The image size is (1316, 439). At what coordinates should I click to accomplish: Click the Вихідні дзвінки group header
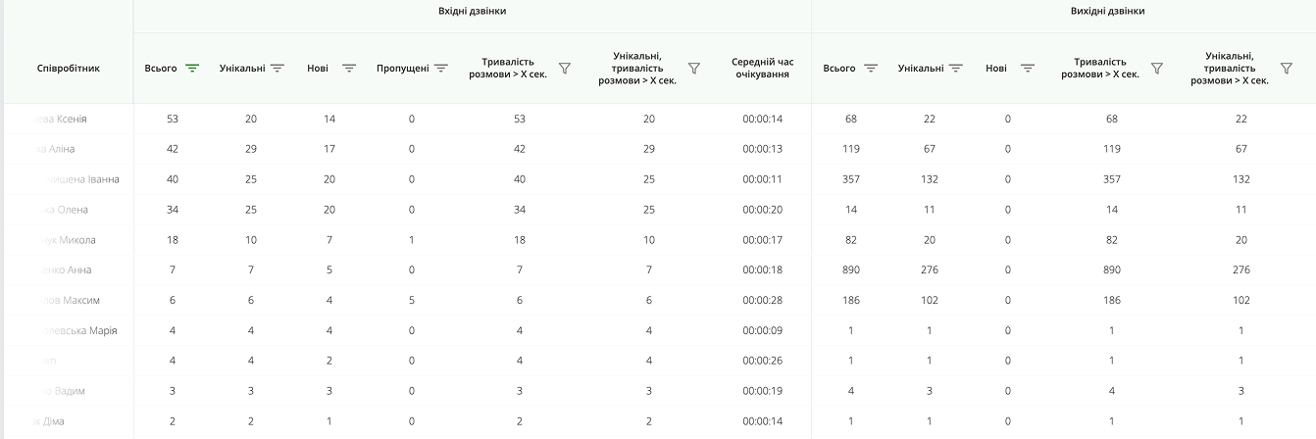click(1108, 11)
